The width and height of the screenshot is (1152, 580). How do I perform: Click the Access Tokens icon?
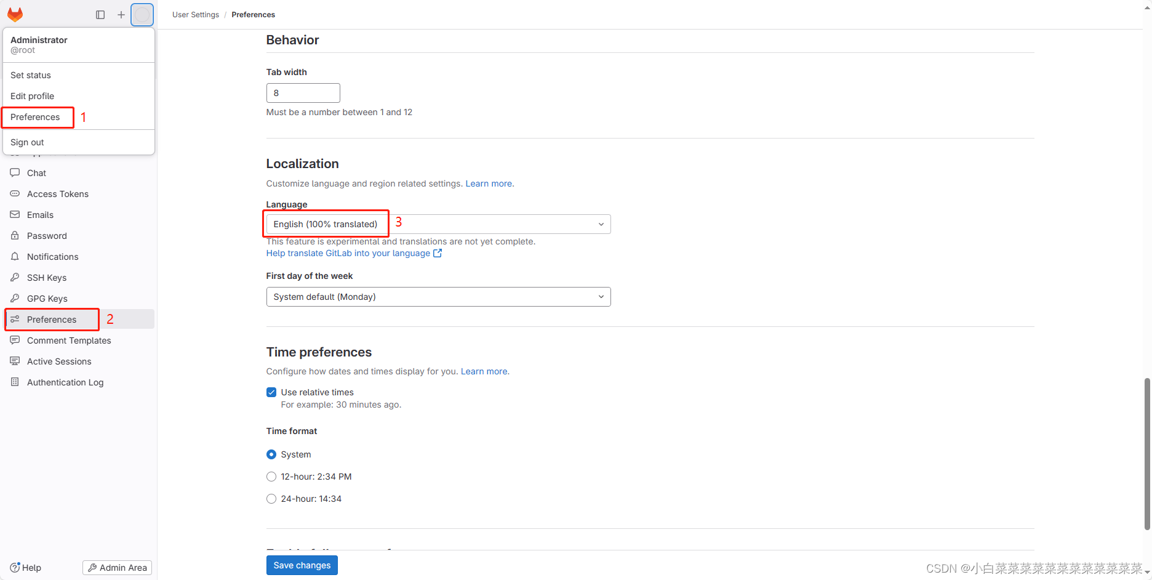[15, 194]
